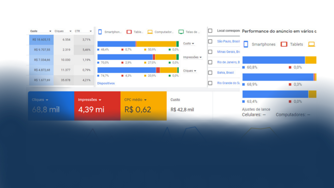Click yellow computer icon in Performance do anúncio panel
This screenshot has height=188, width=334.
(311, 44)
